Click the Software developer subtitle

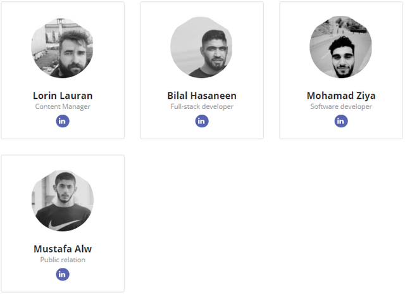pyautogui.click(x=341, y=106)
